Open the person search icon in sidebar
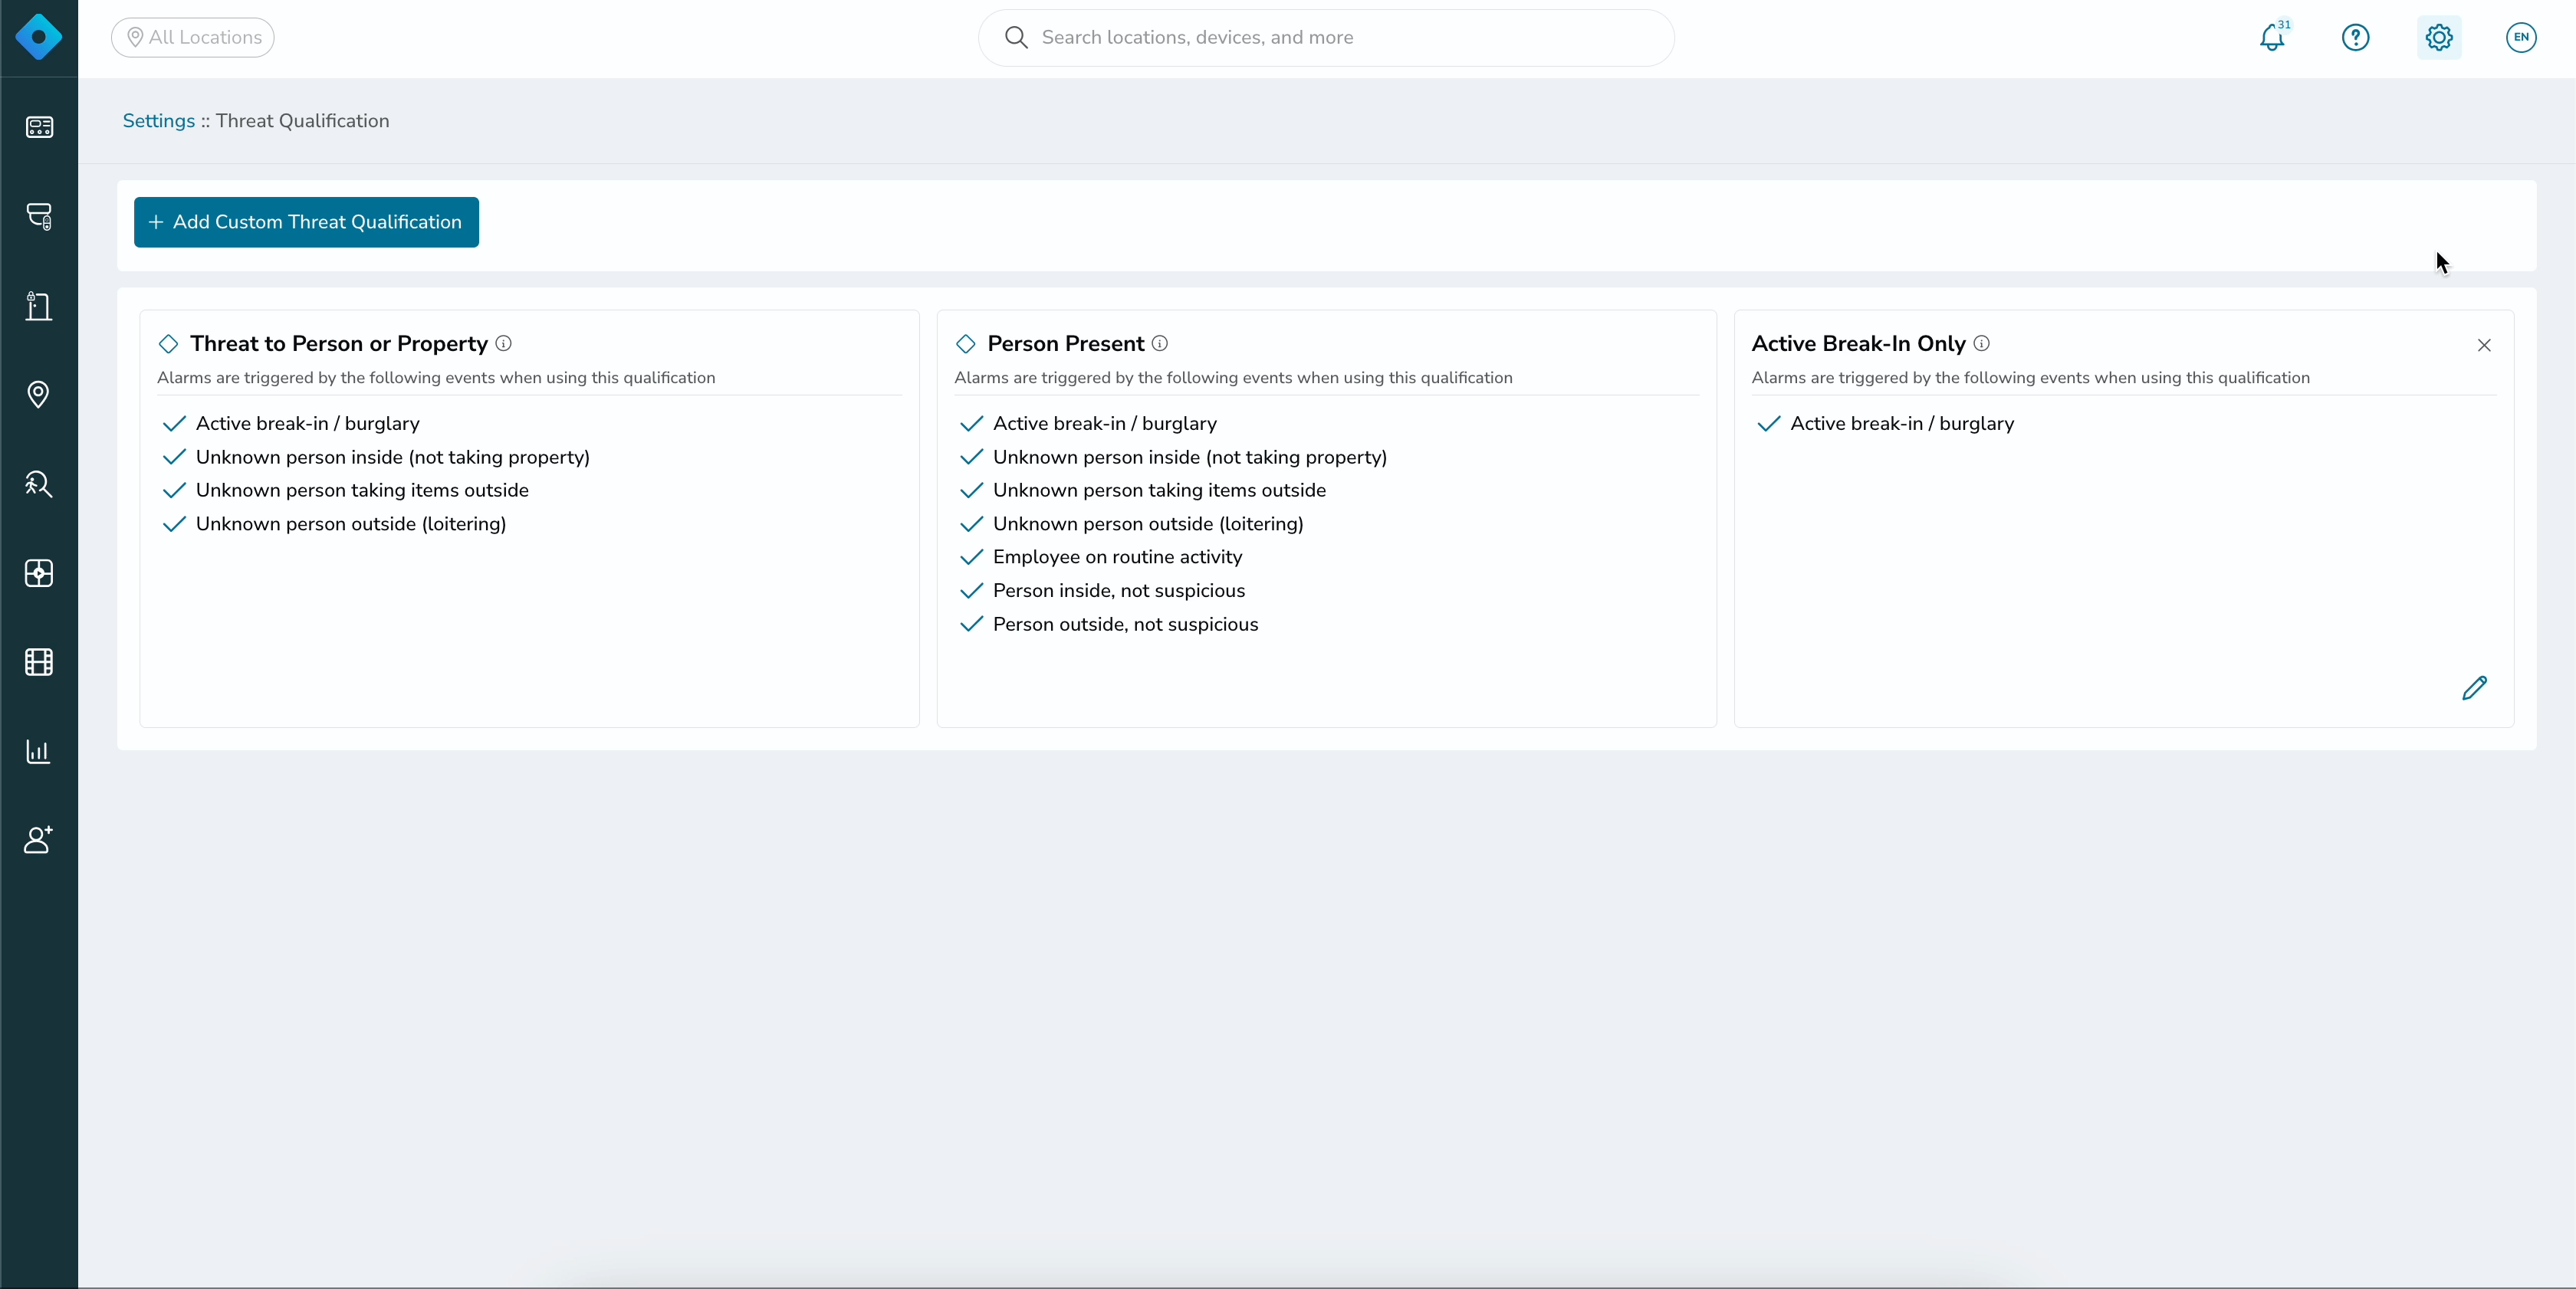2576x1289 pixels. pyautogui.click(x=39, y=484)
